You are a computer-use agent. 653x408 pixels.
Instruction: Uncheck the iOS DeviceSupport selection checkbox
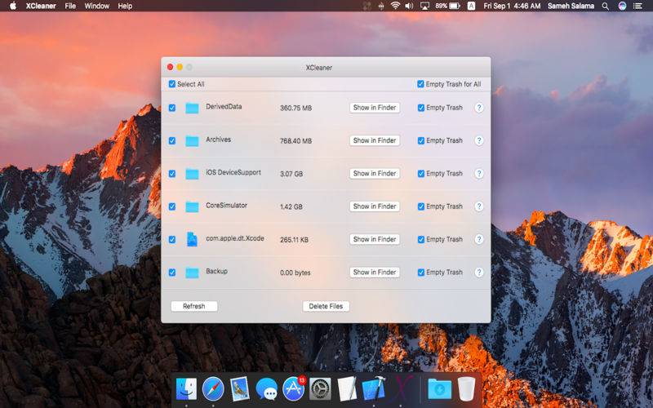[x=172, y=174]
